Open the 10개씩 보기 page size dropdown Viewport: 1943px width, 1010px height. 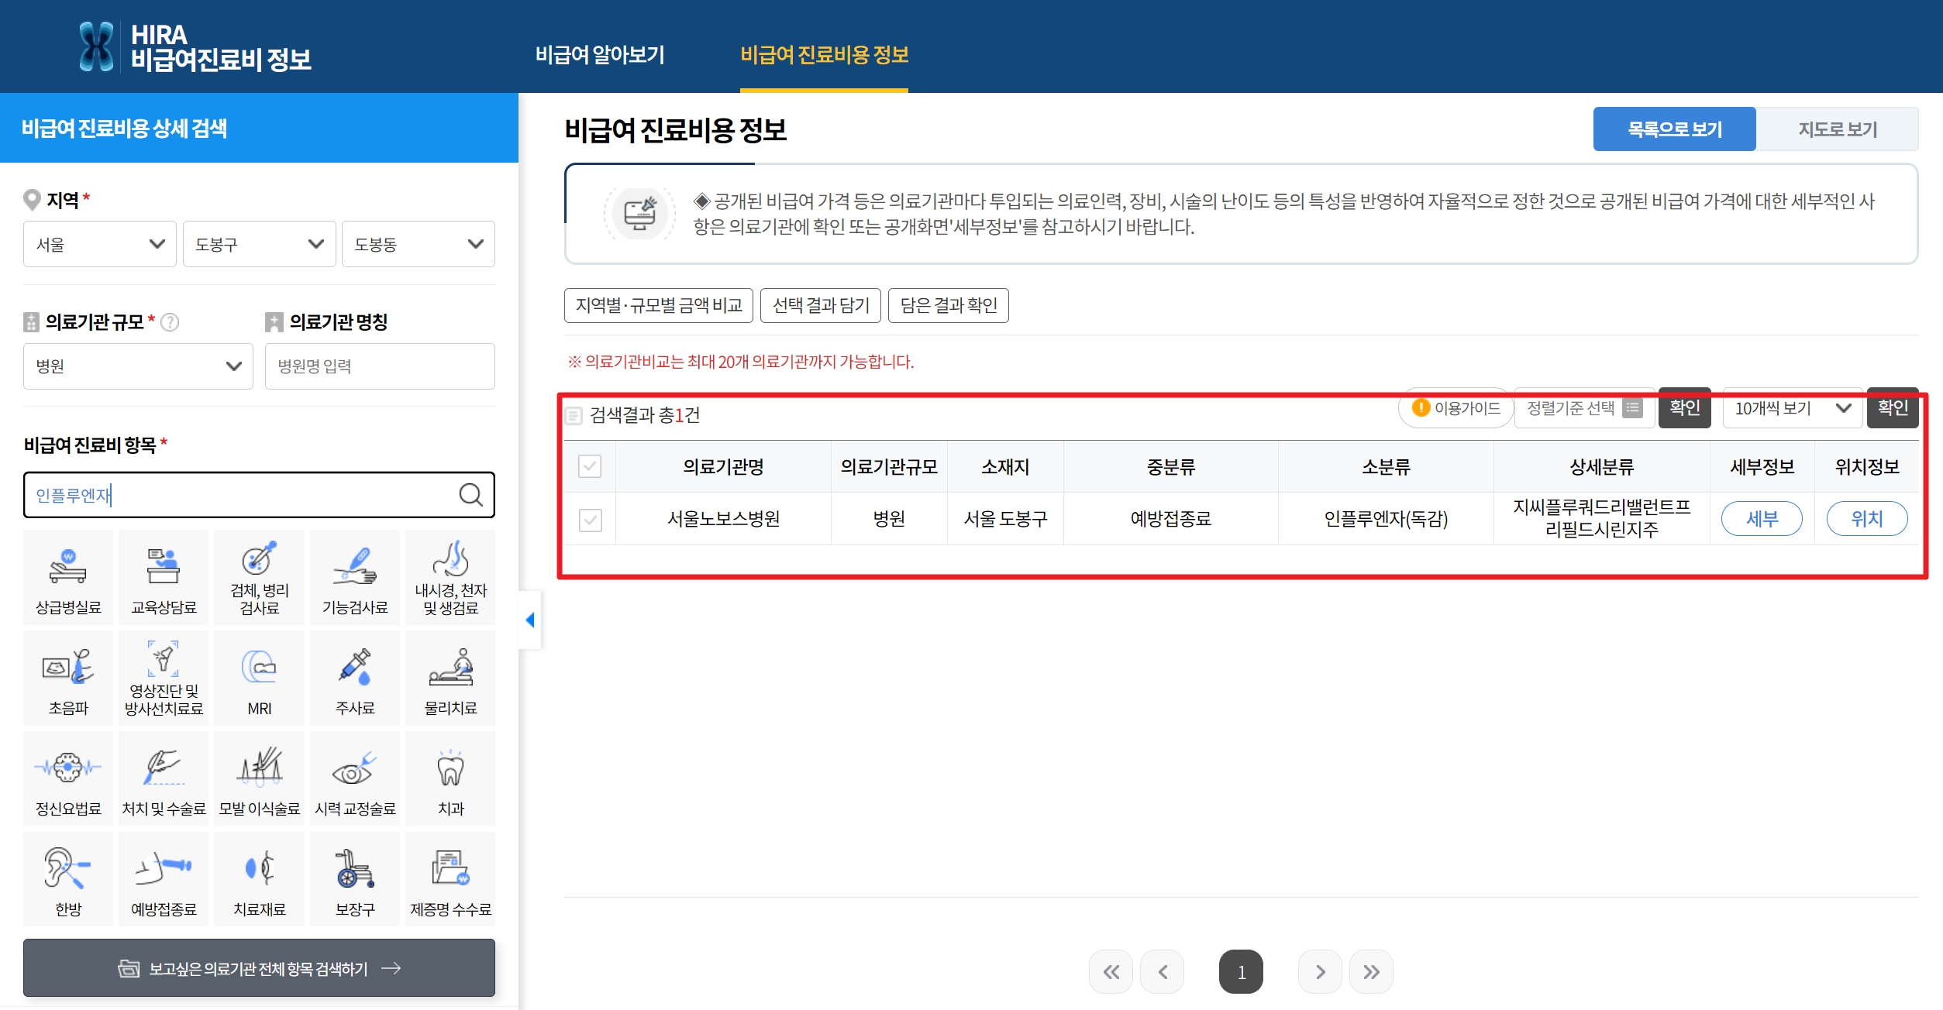(x=1792, y=408)
